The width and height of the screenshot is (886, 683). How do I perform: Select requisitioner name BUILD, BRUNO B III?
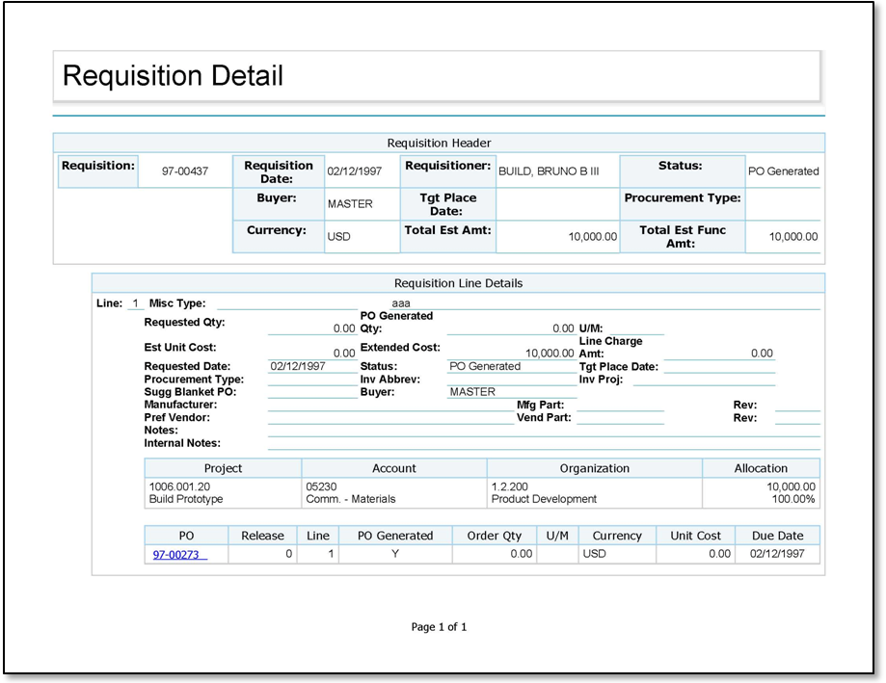(x=548, y=171)
